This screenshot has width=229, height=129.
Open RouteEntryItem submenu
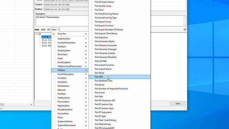pos(70,110)
